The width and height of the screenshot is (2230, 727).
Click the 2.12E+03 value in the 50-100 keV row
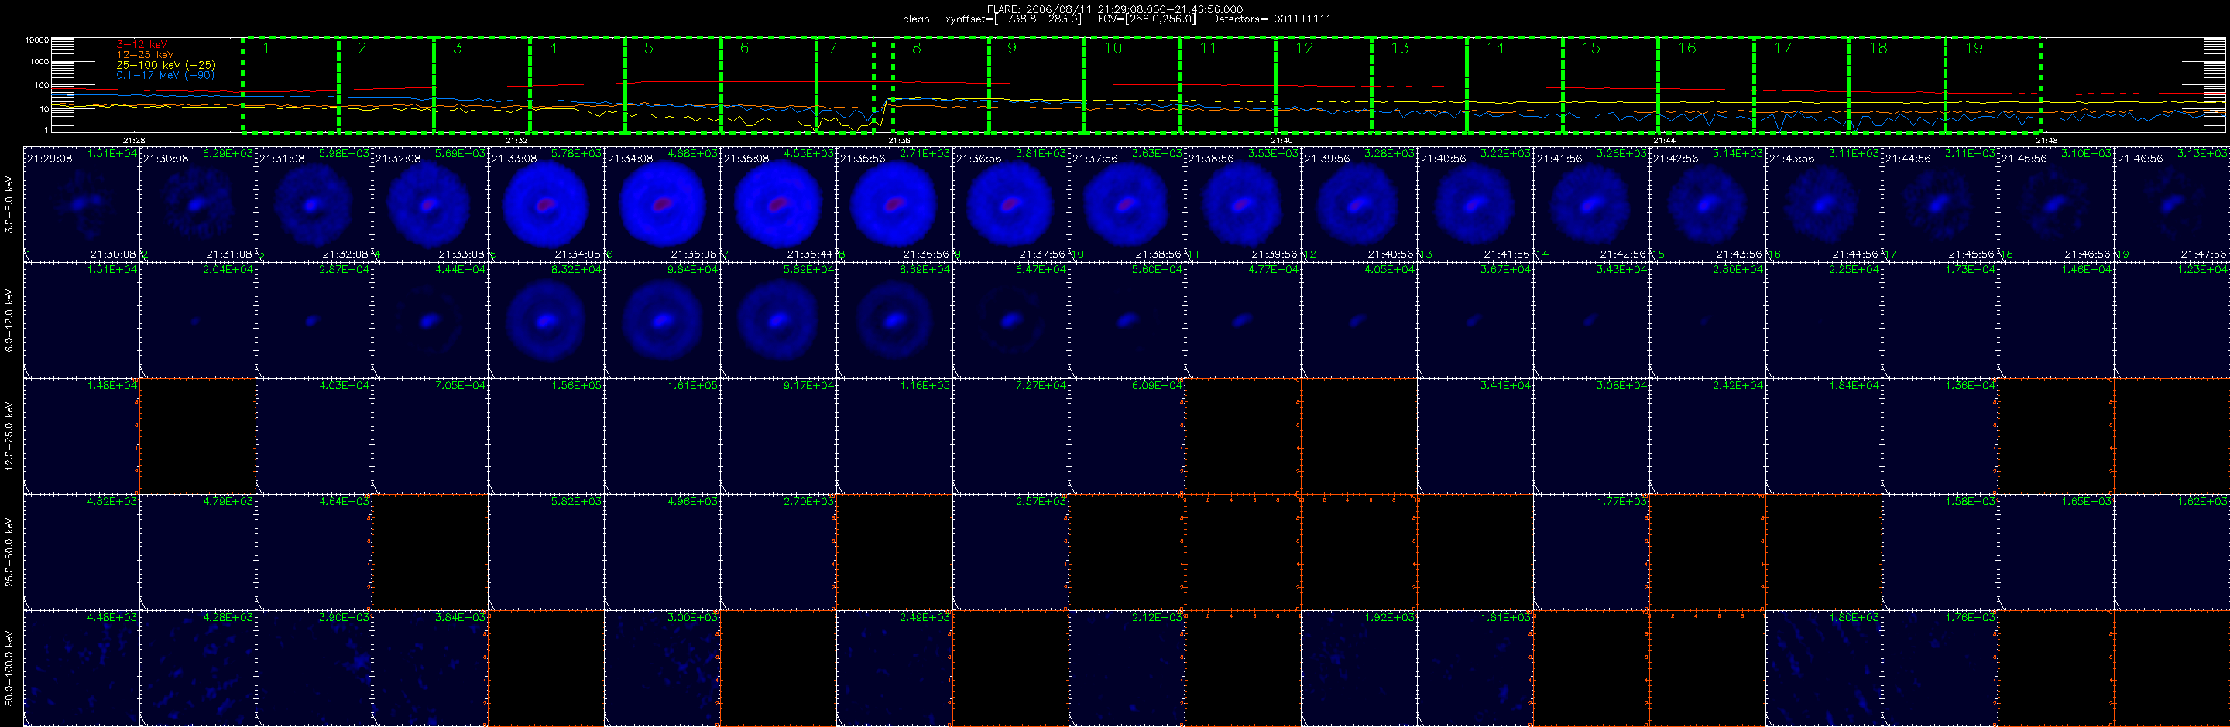click(x=1158, y=617)
